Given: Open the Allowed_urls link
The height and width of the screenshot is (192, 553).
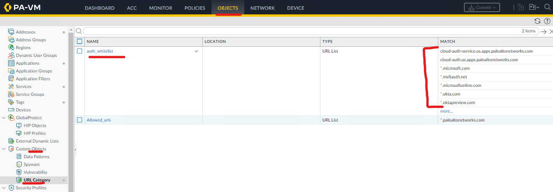Looking at the screenshot, I should 99,120.
